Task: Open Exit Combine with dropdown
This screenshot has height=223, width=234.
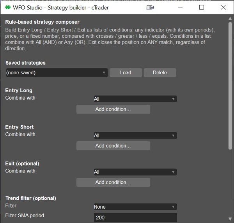Action: (x=135, y=172)
